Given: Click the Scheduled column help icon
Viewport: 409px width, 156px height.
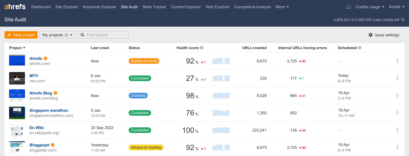Looking at the screenshot, I should (x=360, y=48).
